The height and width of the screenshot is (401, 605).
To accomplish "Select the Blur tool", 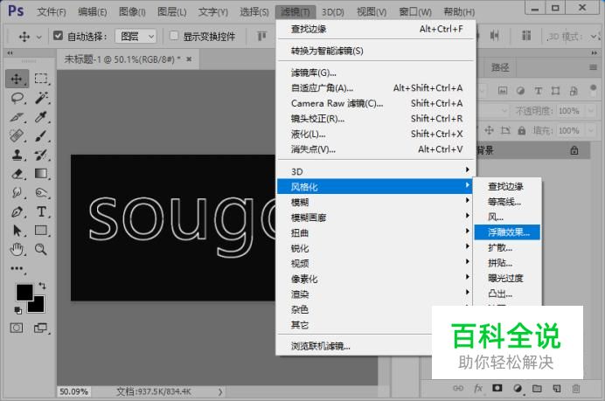I will pos(17,192).
